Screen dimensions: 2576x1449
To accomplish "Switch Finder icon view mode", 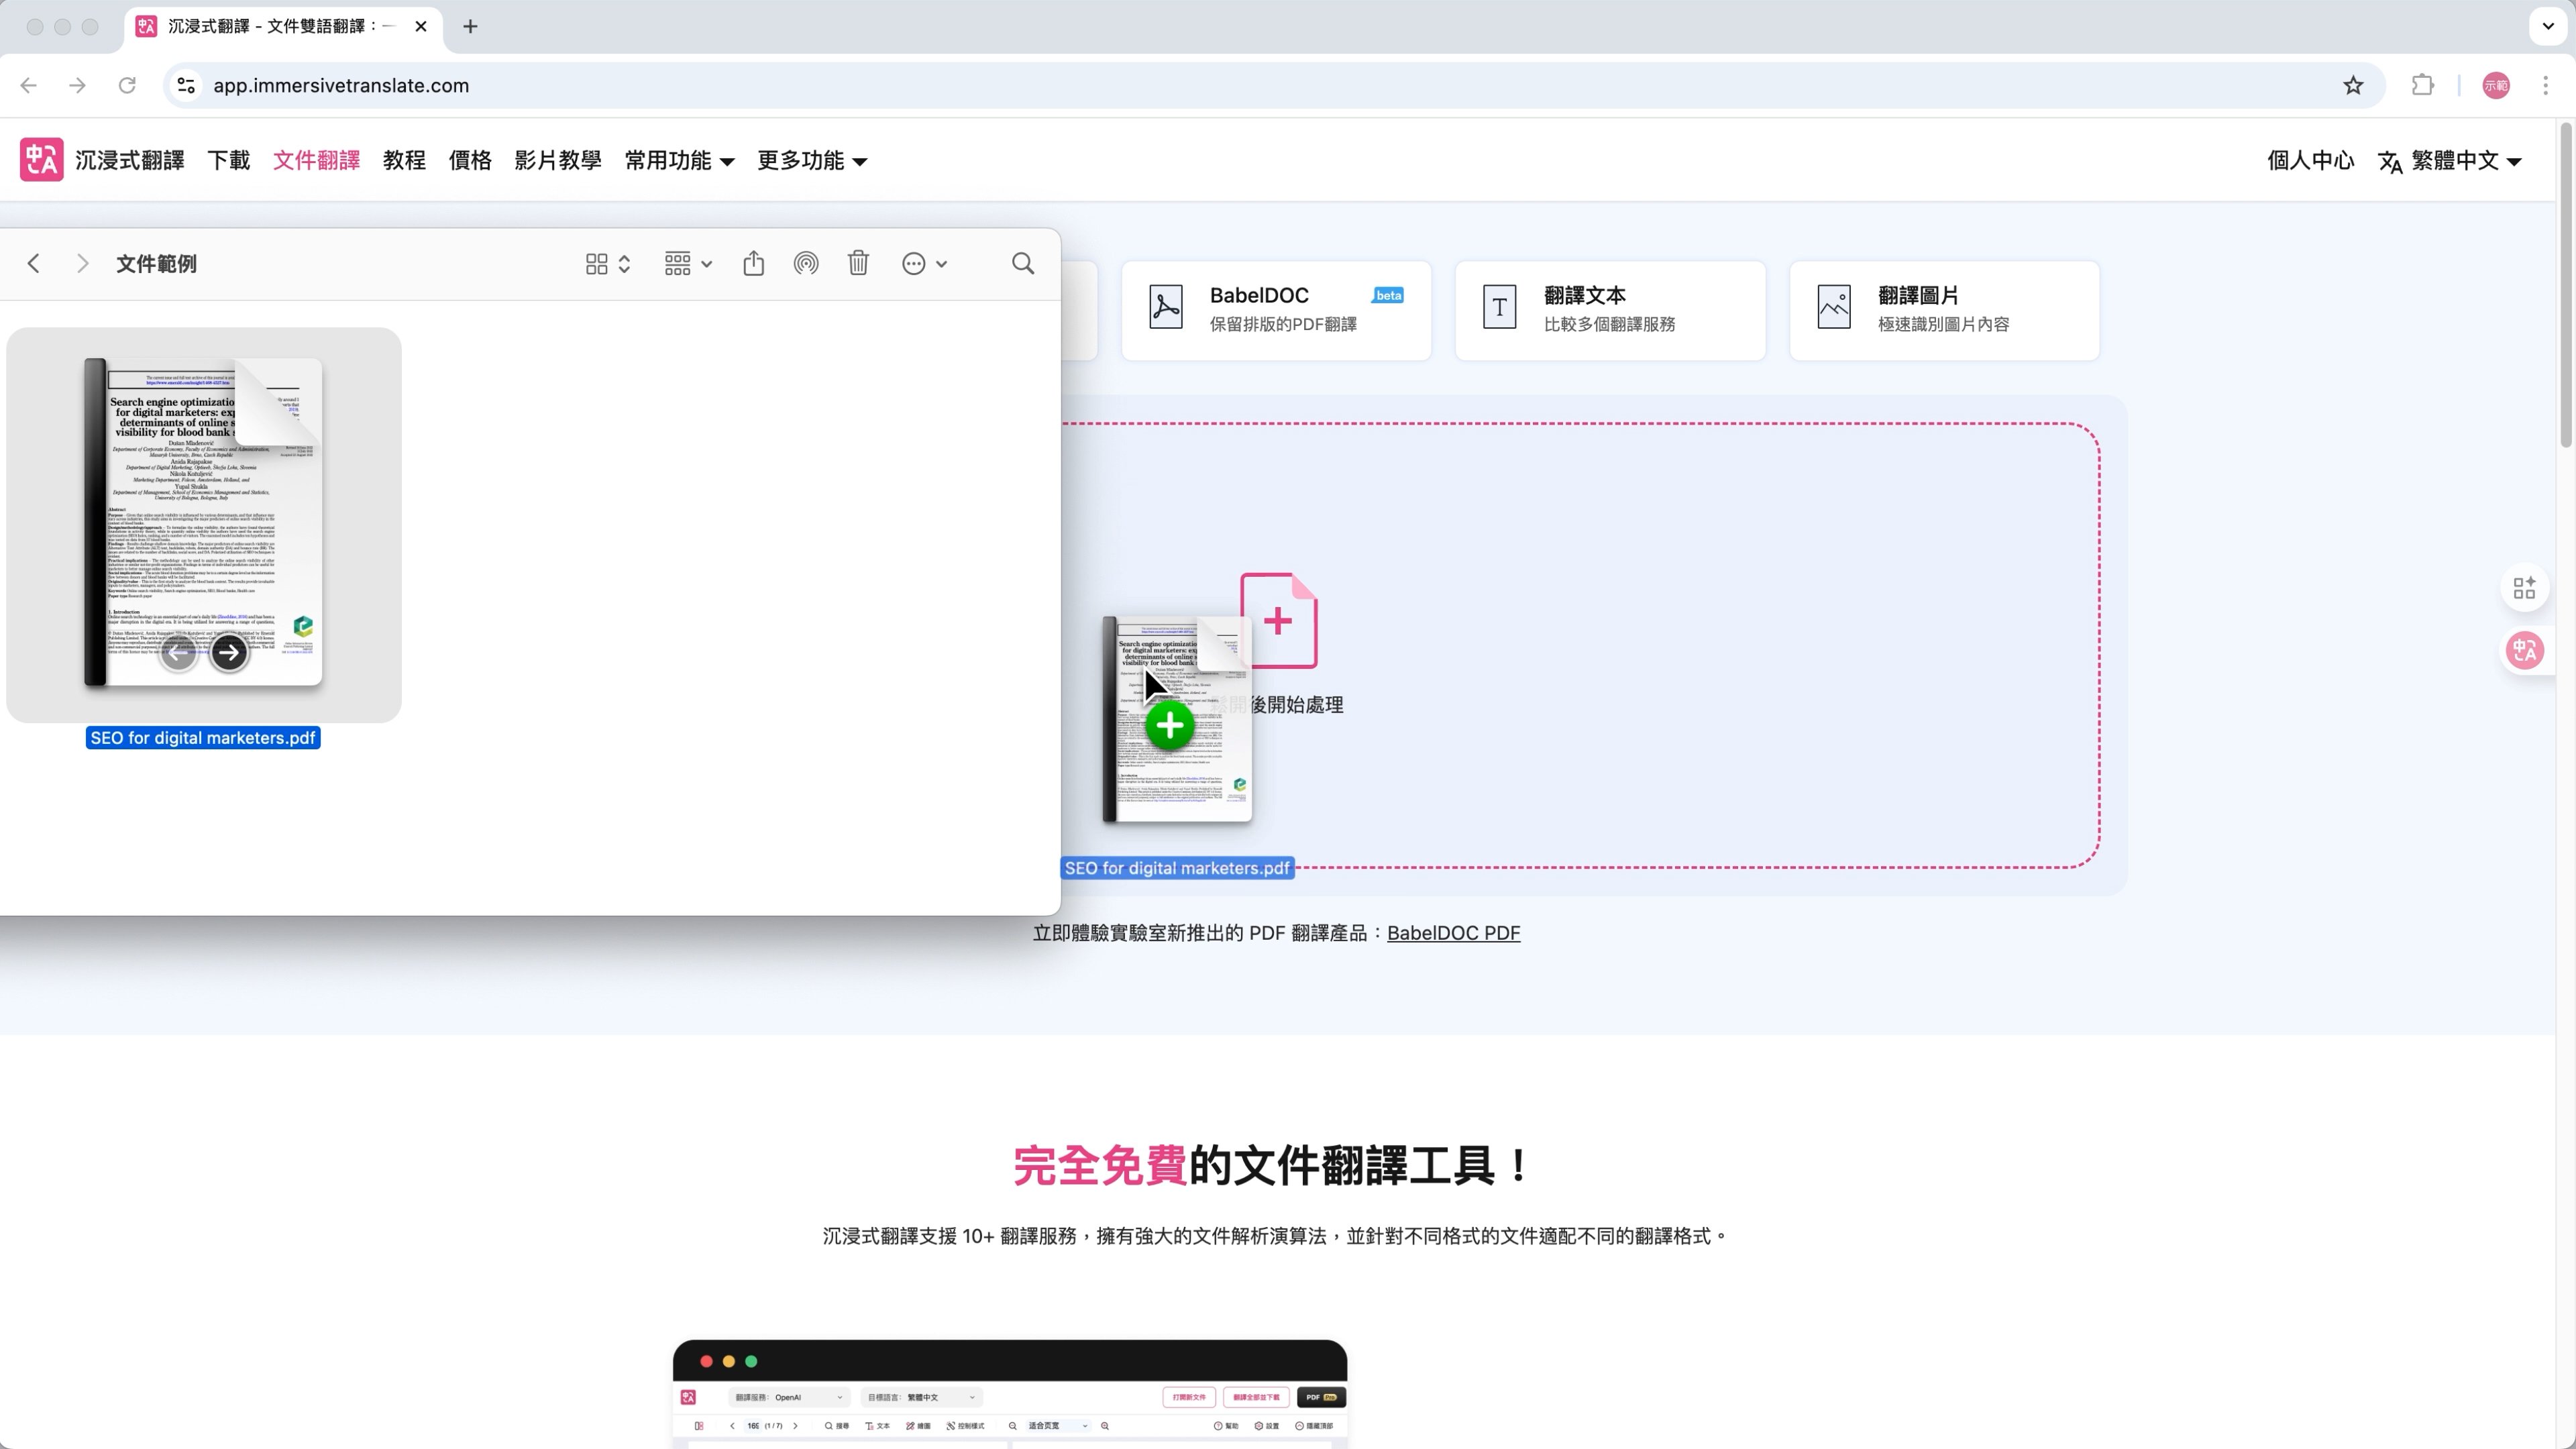I will (x=608, y=264).
